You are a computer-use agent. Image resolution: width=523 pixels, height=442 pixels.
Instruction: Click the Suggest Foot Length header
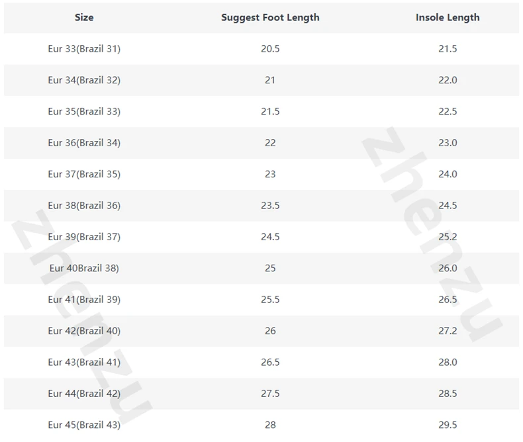click(270, 18)
